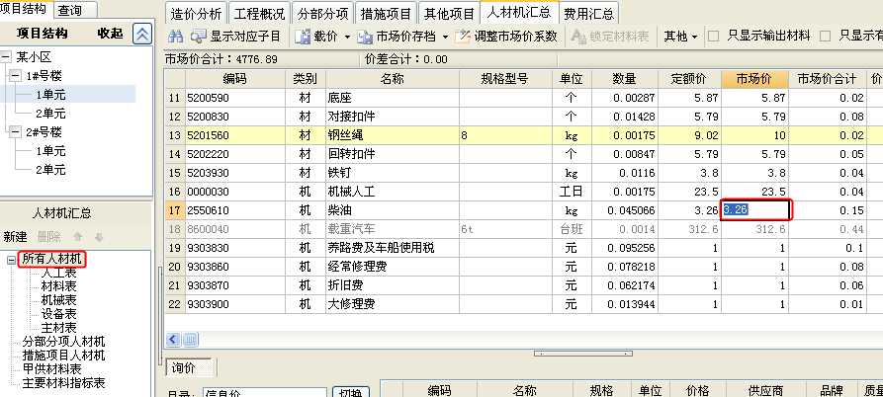Click the market price edit cell for 柴油
Screen dimensions: 883x397
tap(756, 210)
